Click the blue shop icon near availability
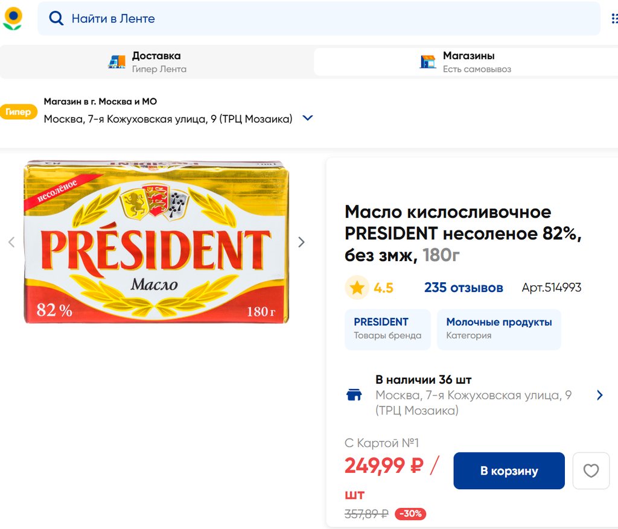The image size is (618, 529). (x=354, y=395)
